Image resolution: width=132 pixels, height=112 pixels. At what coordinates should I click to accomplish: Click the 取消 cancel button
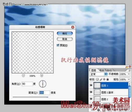click(x=65, y=39)
